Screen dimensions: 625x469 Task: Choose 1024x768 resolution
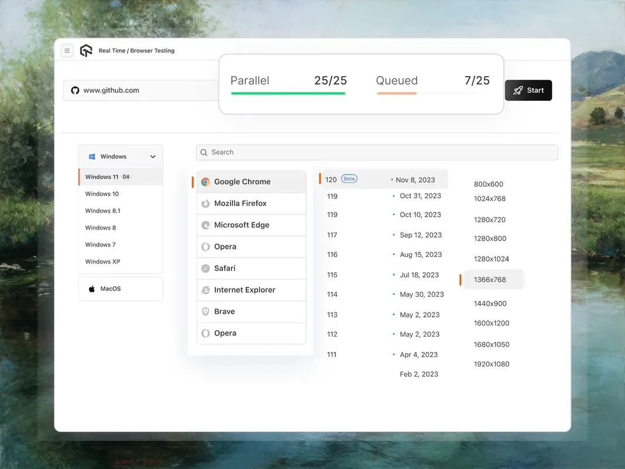point(489,198)
